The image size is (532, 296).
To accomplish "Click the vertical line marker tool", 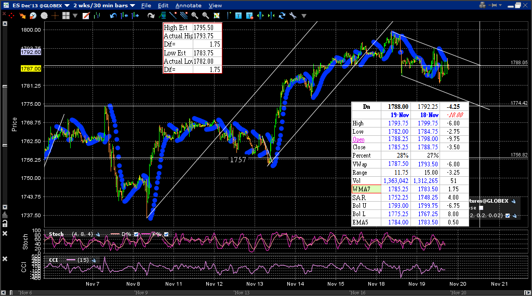I will click(229, 16).
